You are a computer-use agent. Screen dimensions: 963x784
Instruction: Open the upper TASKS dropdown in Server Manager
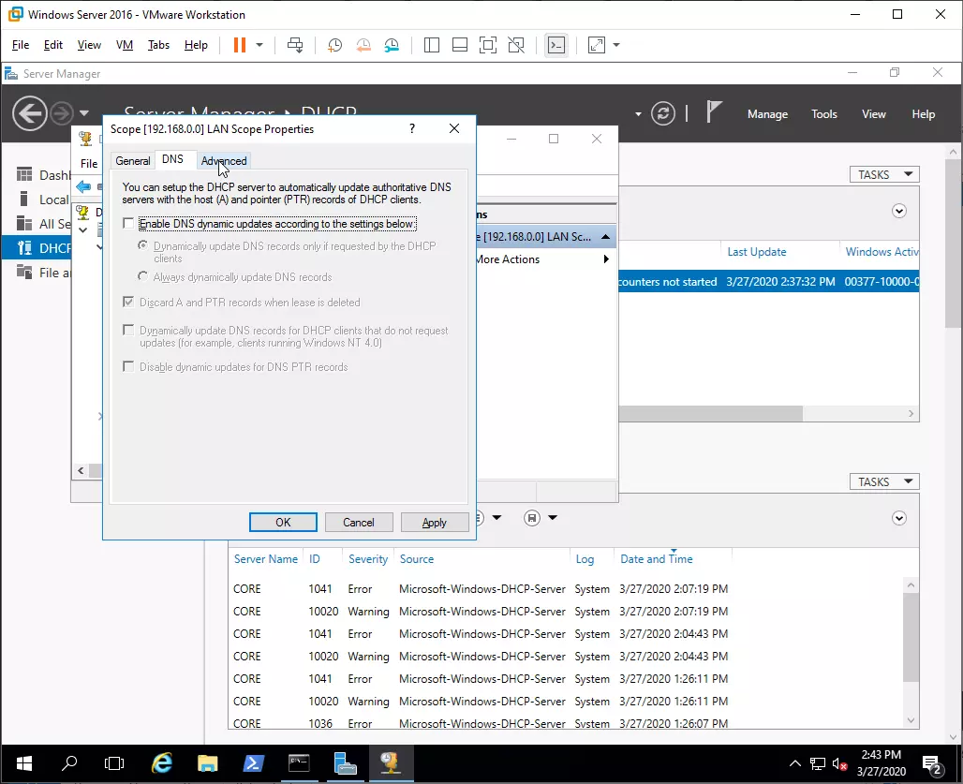884,174
